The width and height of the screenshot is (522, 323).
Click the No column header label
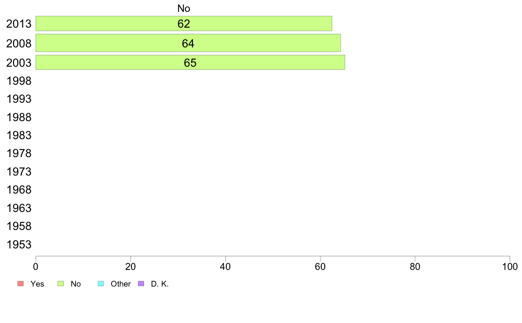click(184, 8)
